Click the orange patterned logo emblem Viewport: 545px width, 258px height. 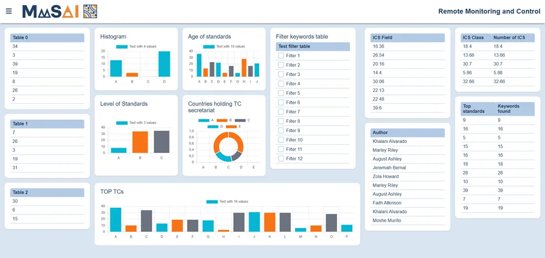(91, 12)
